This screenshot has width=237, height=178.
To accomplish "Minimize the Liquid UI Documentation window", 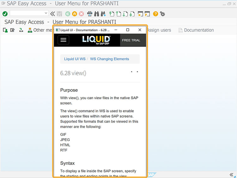I will tap(116, 30).
